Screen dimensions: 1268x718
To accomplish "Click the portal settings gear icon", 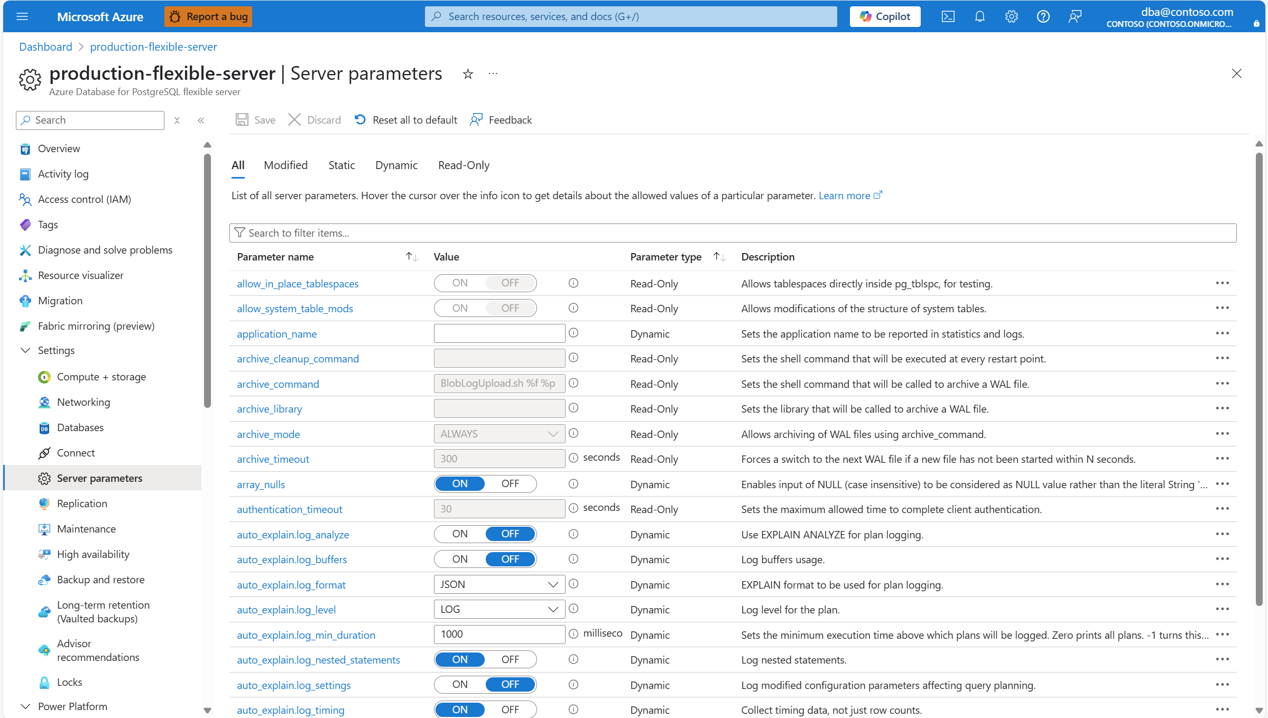I will (x=1011, y=16).
